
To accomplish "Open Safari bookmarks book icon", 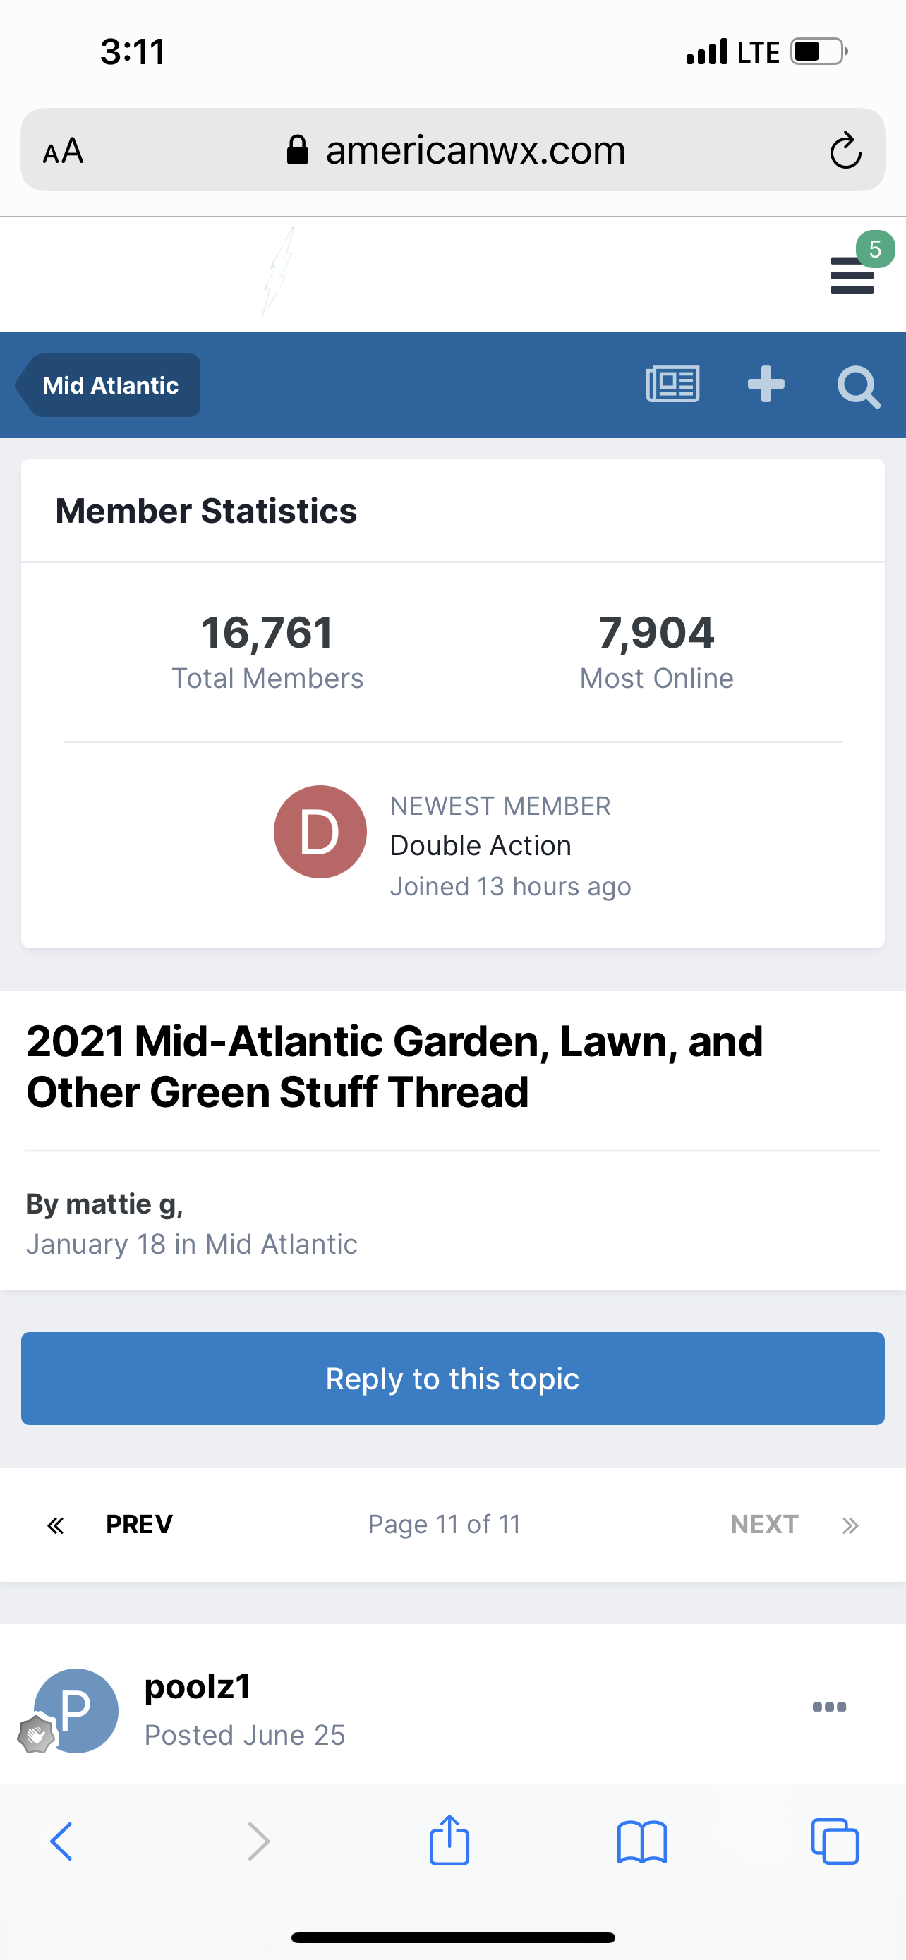I will 641,1841.
